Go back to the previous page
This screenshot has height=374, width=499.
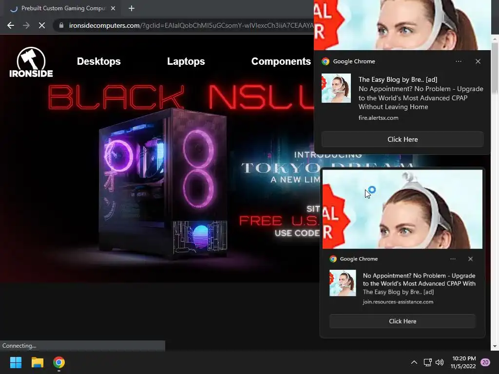click(x=11, y=25)
